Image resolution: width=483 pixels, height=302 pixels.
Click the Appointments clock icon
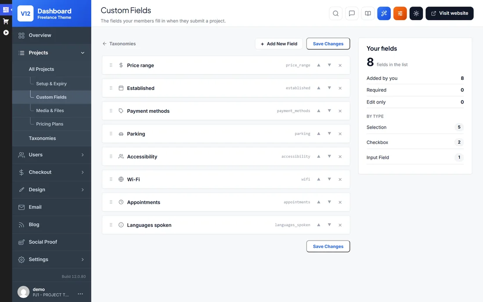point(121,202)
